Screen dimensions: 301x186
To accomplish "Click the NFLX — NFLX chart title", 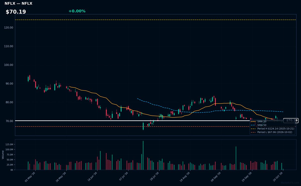I will pos(18,4).
